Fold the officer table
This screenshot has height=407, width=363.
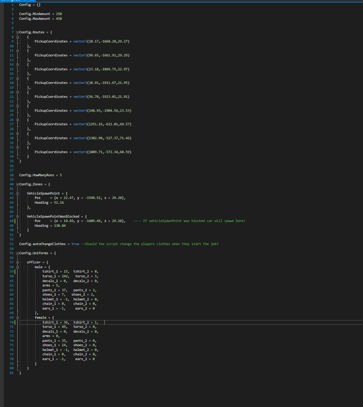[x=17, y=262]
